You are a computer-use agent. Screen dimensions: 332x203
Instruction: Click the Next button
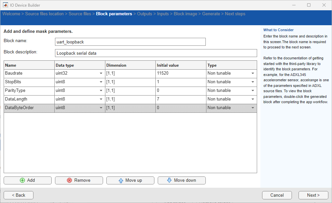pyautogui.click(x=313, y=195)
